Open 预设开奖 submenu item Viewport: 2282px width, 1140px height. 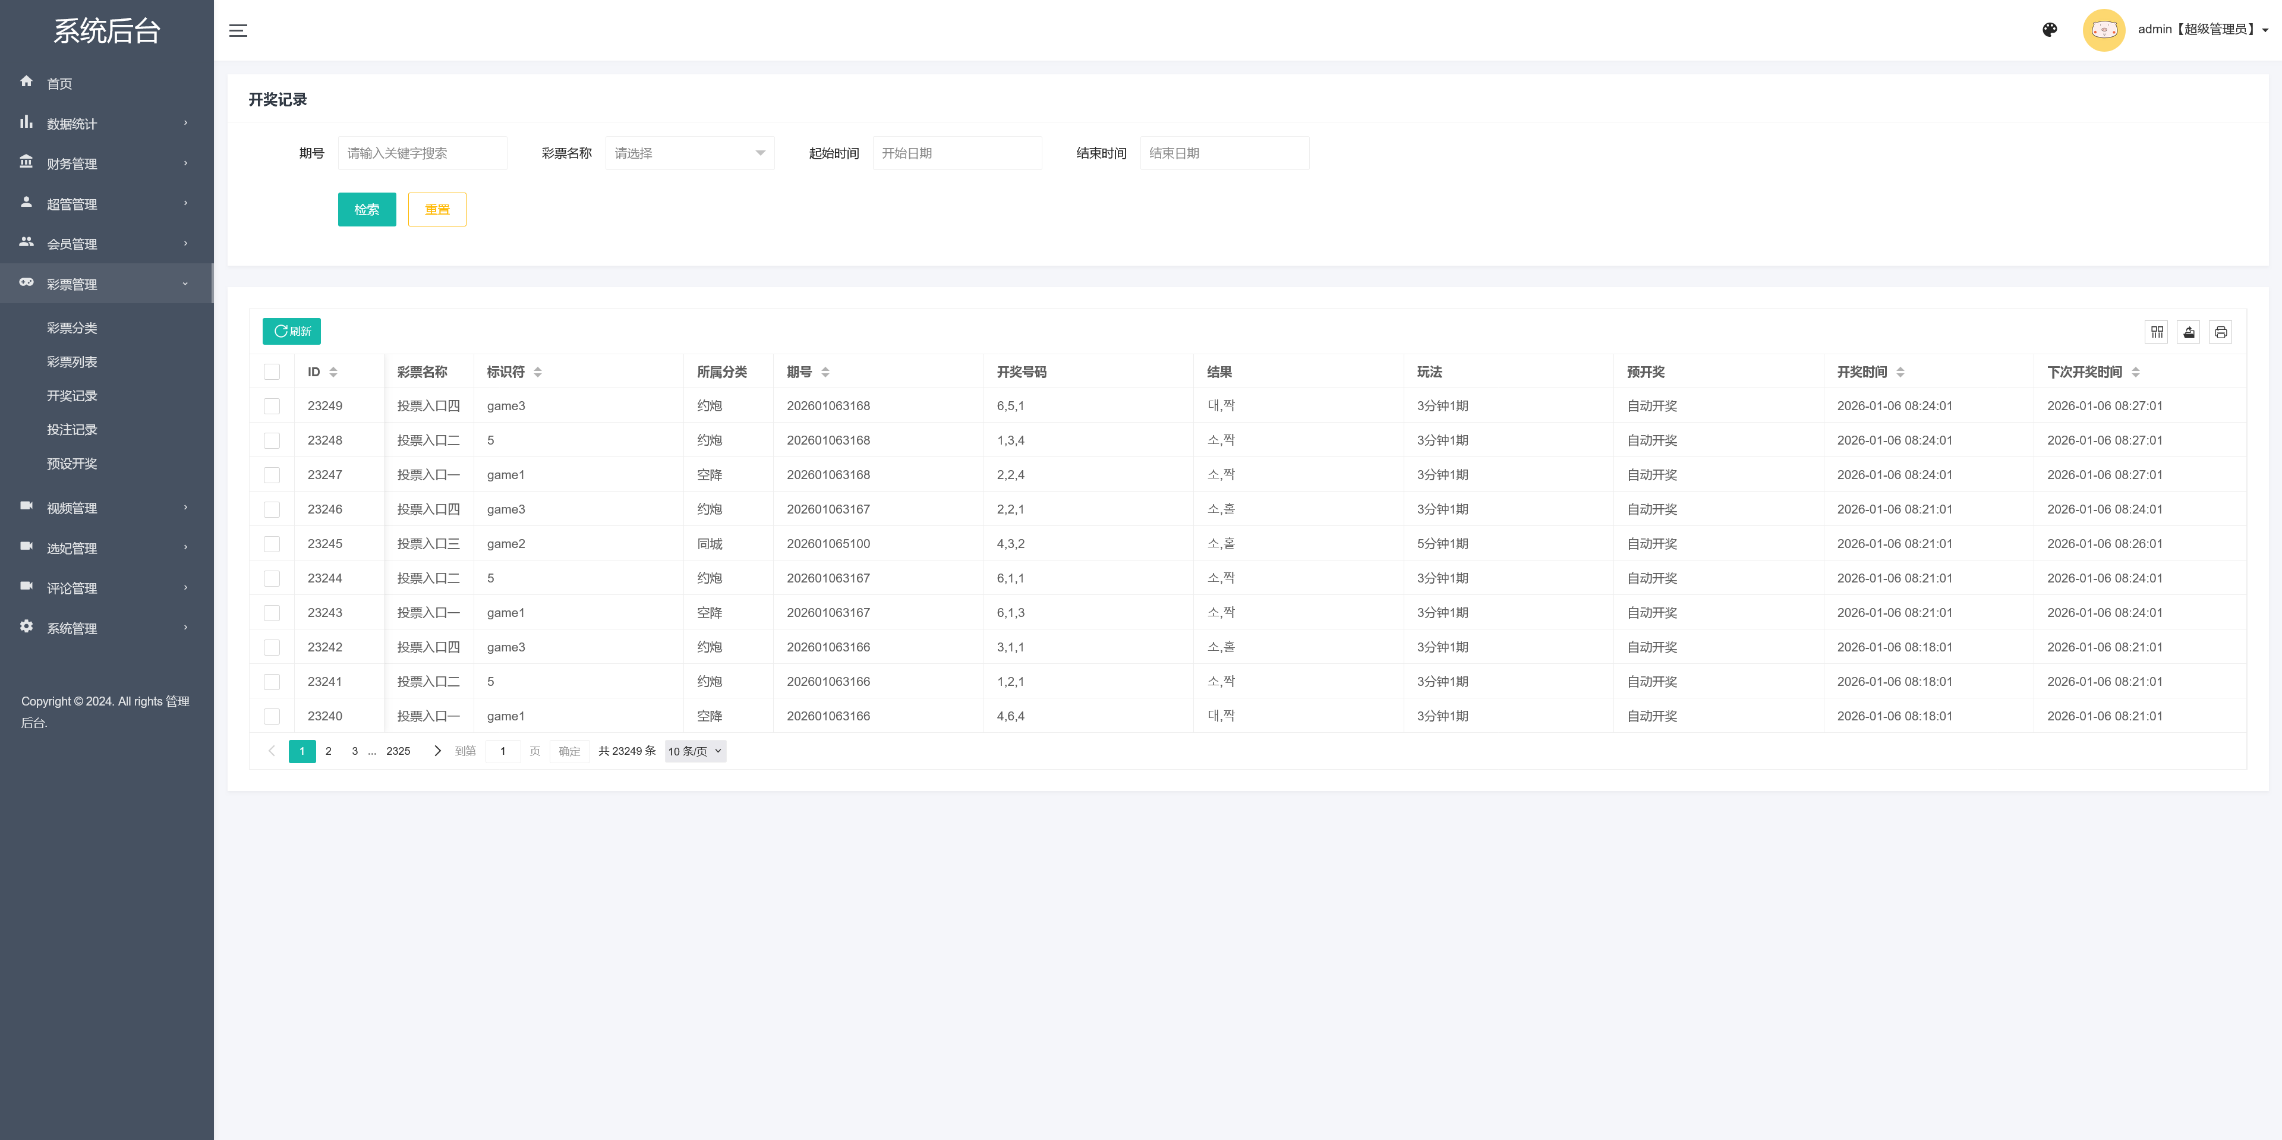73,463
